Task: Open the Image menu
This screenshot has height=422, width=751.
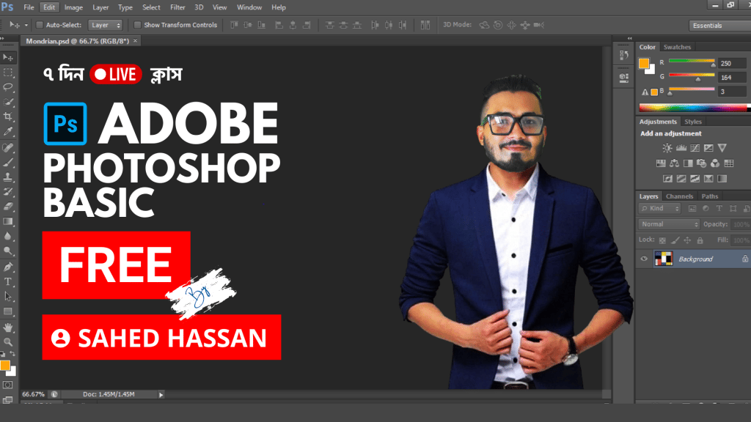Action: click(74, 7)
